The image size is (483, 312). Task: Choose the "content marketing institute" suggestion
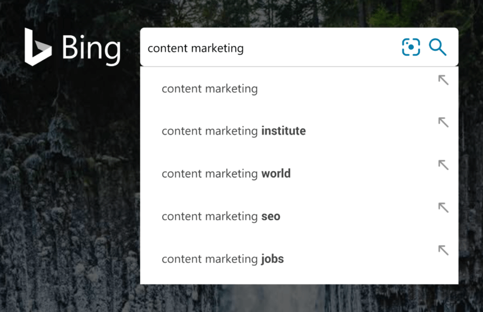click(x=233, y=131)
